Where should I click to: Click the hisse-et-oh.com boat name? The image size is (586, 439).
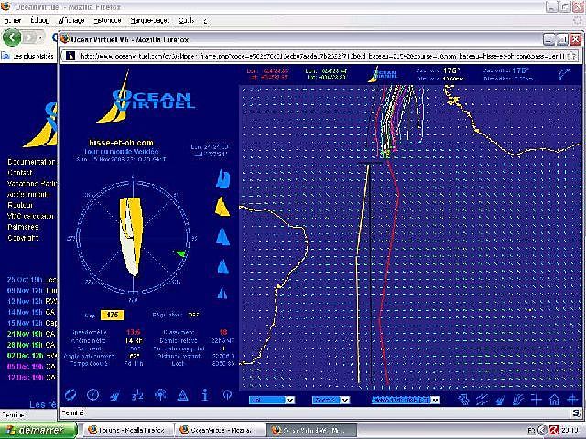(x=121, y=143)
